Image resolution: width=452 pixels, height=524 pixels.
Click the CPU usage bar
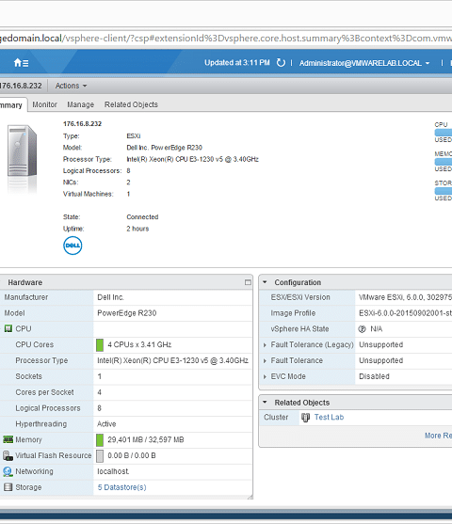[443, 133]
